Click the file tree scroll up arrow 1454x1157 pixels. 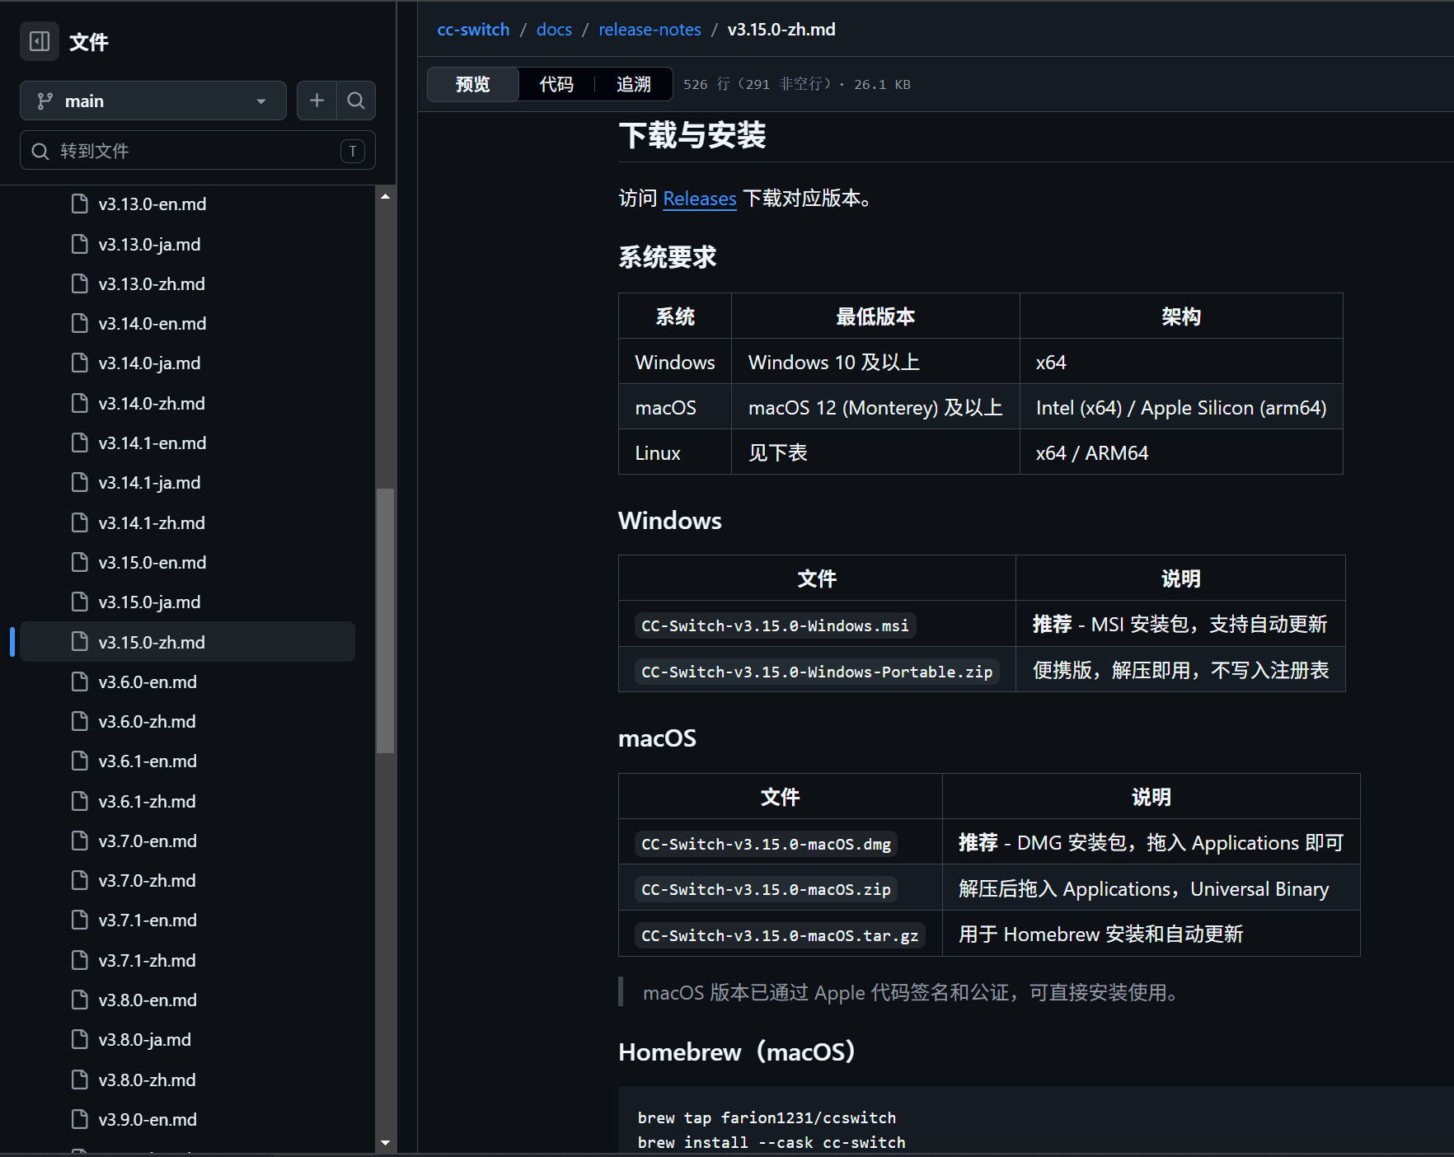(x=385, y=196)
